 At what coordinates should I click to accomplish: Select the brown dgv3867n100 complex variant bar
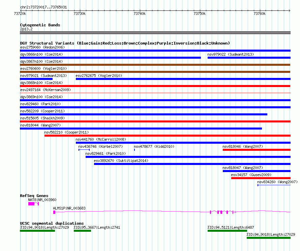click(155, 65)
